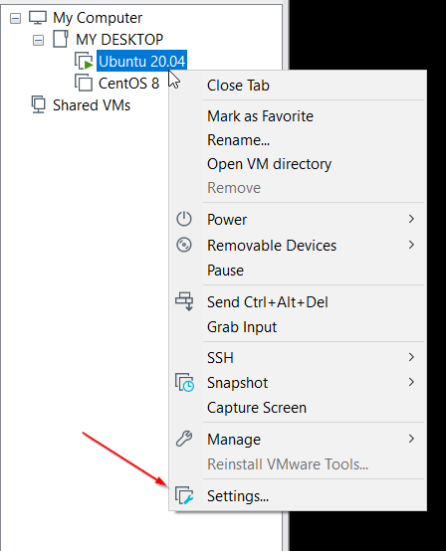Click the MY DESKTOP folder icon
The width and height of the screenshot is (446, 551).
point(61,39)
